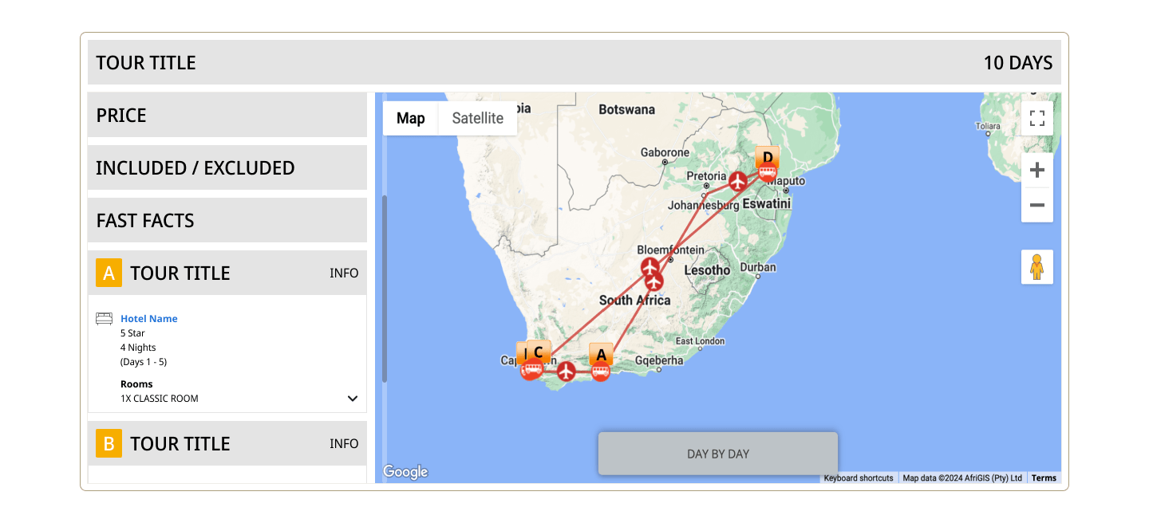1149x523 pixels.
Task: Click the Lesotho label on the map
Action: point(707,270)
